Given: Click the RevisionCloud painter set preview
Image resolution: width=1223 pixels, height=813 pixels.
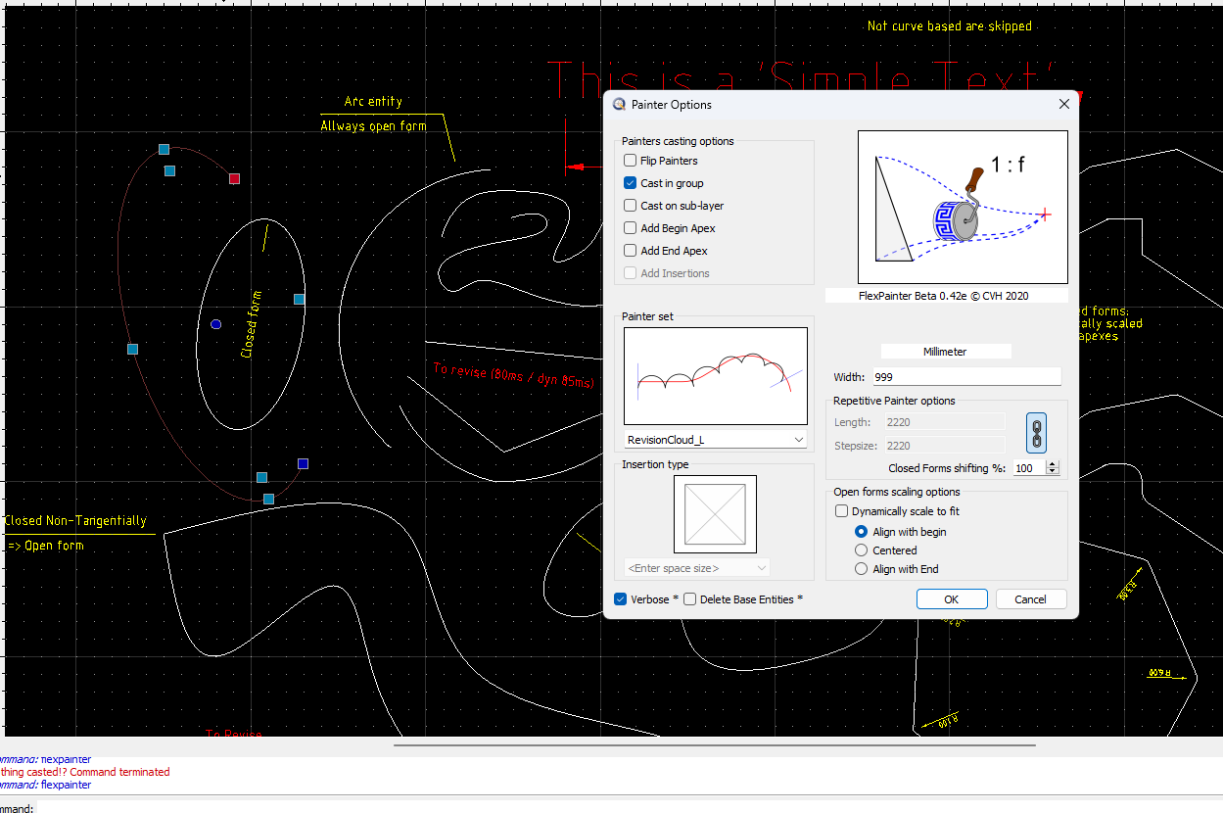Looking at the screenshot, I should point(715,375).
